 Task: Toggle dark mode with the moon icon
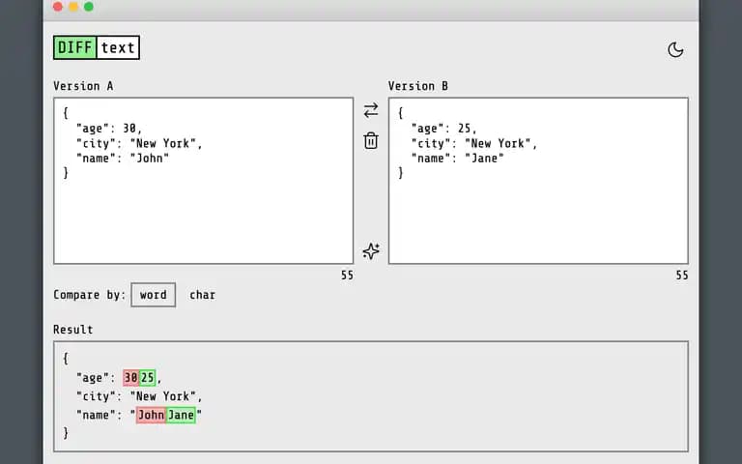pyautogui.click(x=675, y=49)
